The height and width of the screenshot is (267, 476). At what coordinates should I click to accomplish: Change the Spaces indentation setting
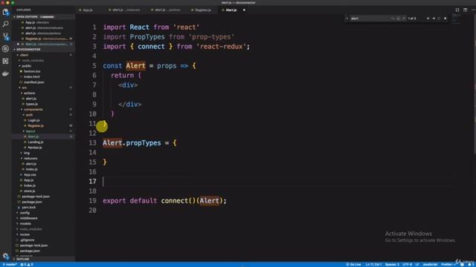(x=392, y=265)
